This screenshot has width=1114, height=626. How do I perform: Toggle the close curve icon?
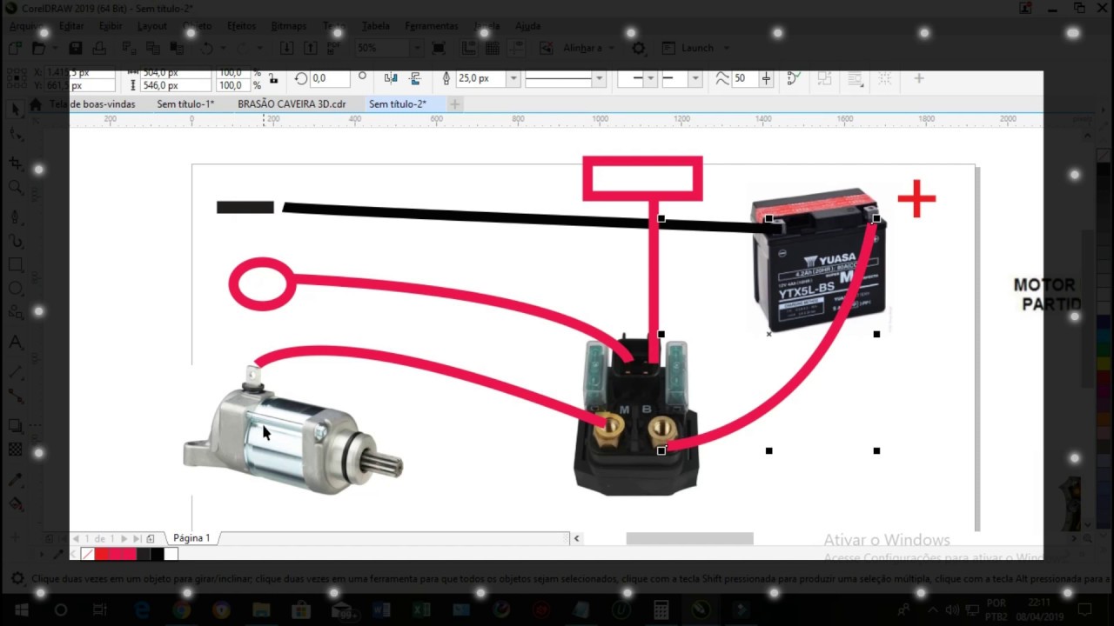pyautogui.click(x=793, y=78)
